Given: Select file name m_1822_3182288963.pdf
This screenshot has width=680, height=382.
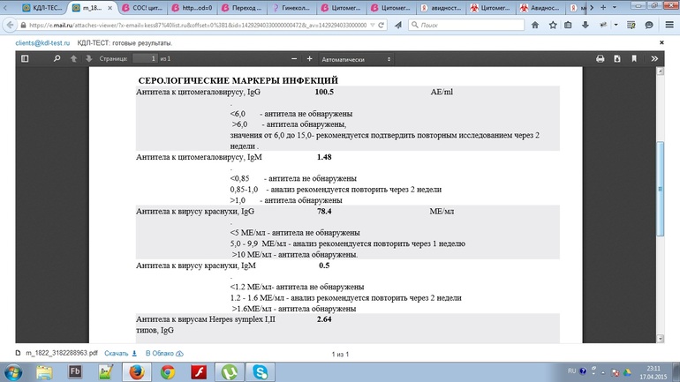Looking at the screenshot, I should 62,353.
